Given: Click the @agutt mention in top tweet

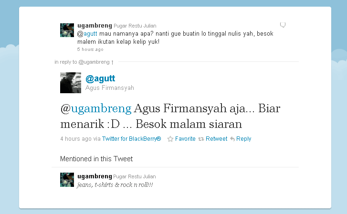Looking at the screenshot, I should [87, 34].
